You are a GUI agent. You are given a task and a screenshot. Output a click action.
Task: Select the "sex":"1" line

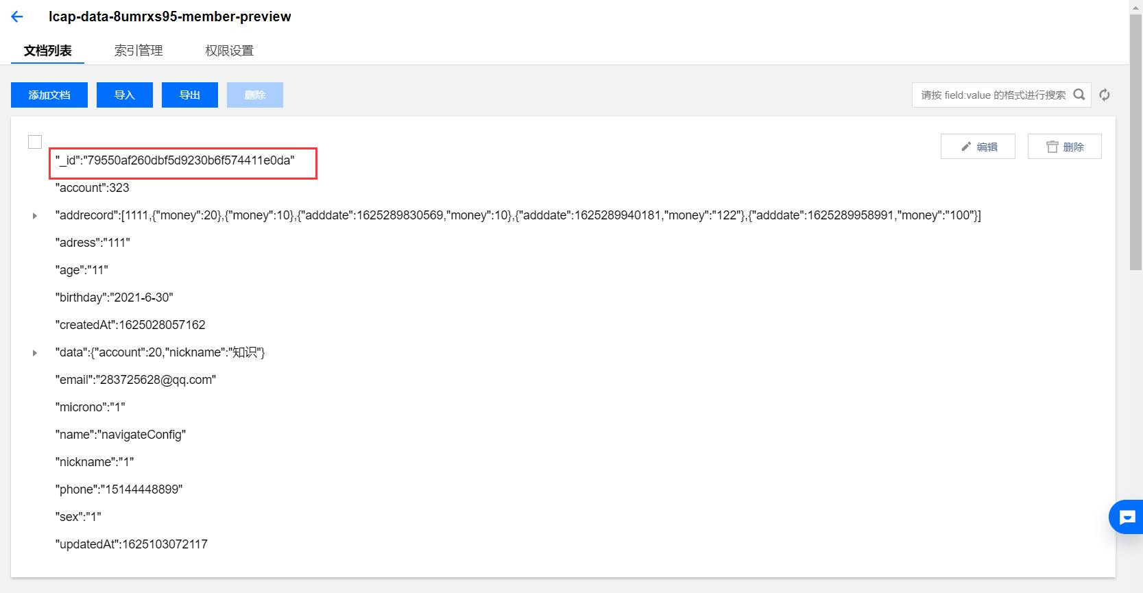(78, 517)
